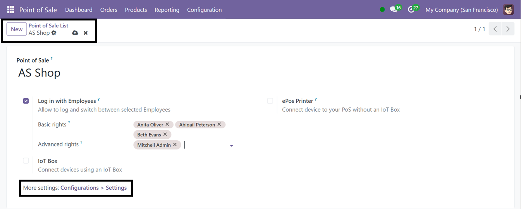Open the activities clock icon with 27 badge

[411, 9]
